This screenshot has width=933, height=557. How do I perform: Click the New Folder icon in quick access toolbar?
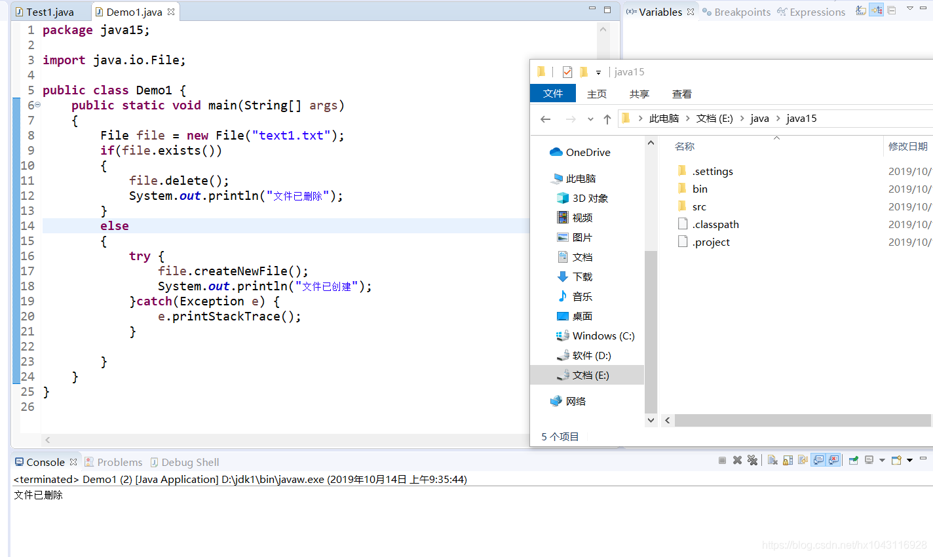(583, 72)
